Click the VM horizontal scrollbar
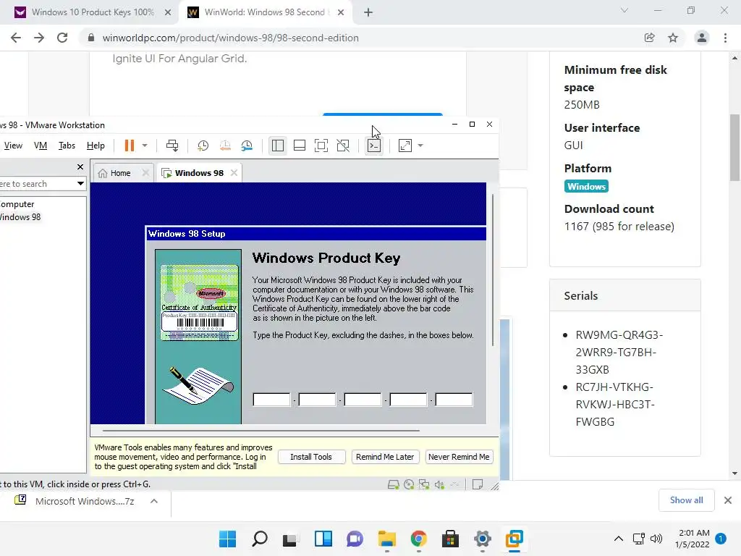The image size is (741, 556). pos(261,431)
